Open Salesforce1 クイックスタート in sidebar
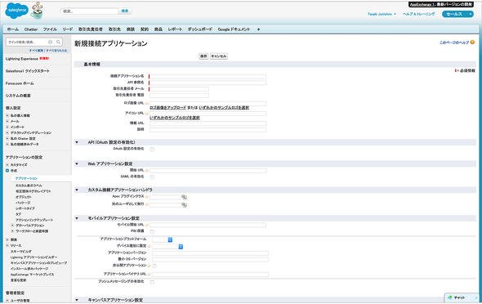Image resolution: width=482 pixels, height=304 pixels. (x=27, y=71)
